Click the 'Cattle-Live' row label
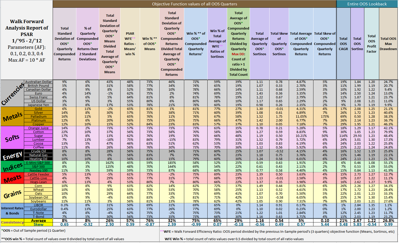This screenshot has width=399, height=243. [x=38, y=178]
